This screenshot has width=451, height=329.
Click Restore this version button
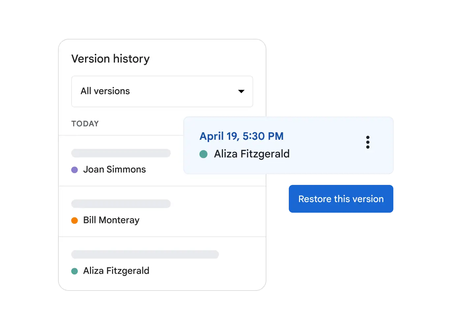click(341, 199)
